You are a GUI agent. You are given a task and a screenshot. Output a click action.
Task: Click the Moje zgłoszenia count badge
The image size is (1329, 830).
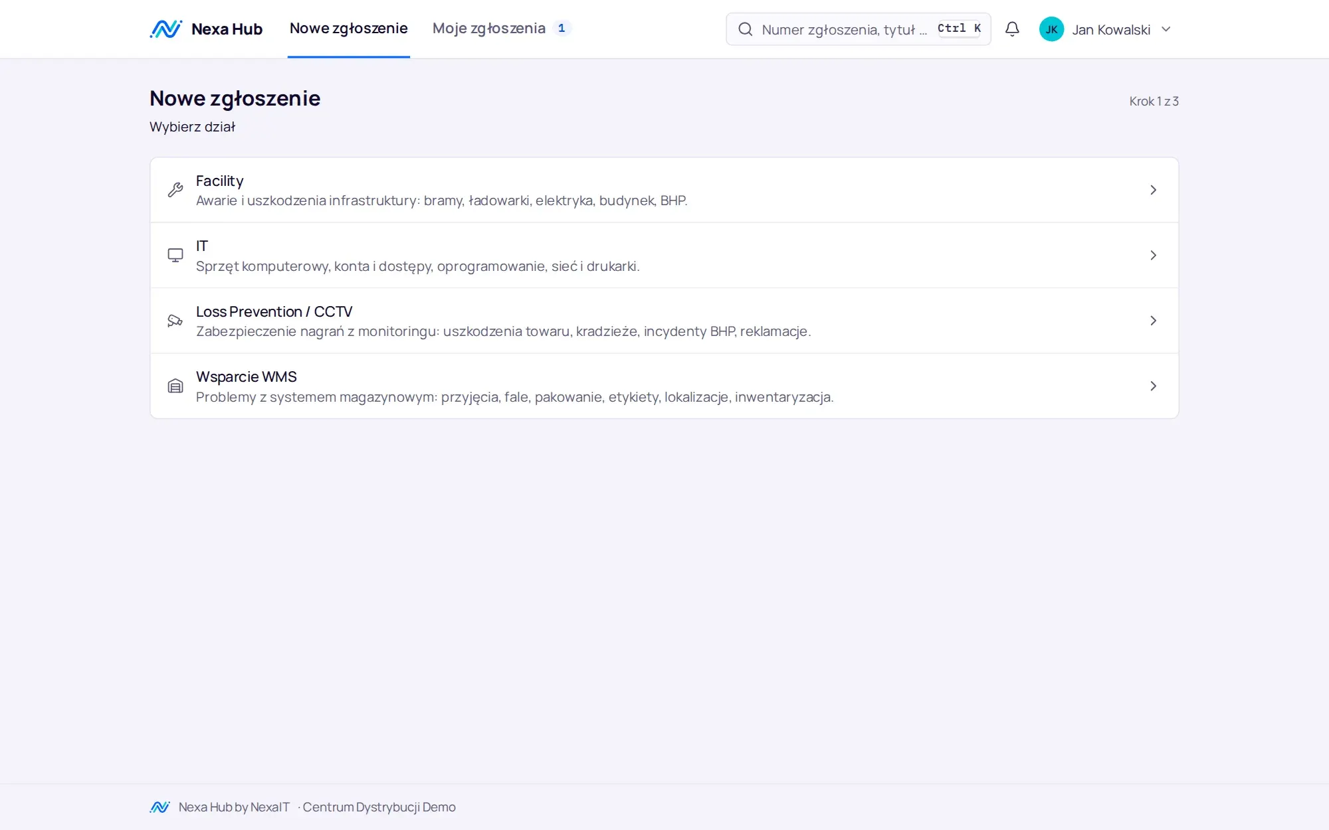pyautogui.click(x=562, y=29)
